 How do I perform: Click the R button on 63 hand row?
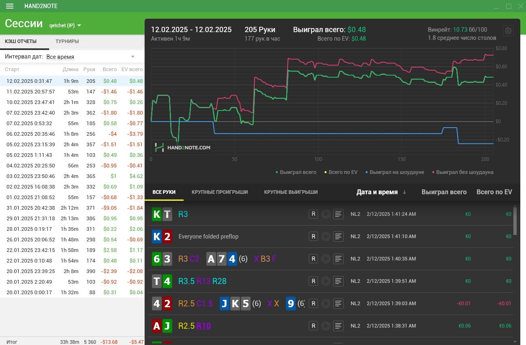coord(313,258)
